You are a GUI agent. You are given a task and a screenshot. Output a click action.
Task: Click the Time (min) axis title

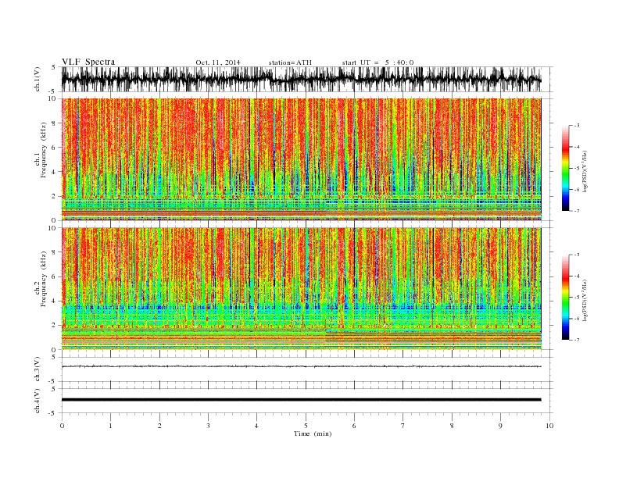click(x=313, y=433)
